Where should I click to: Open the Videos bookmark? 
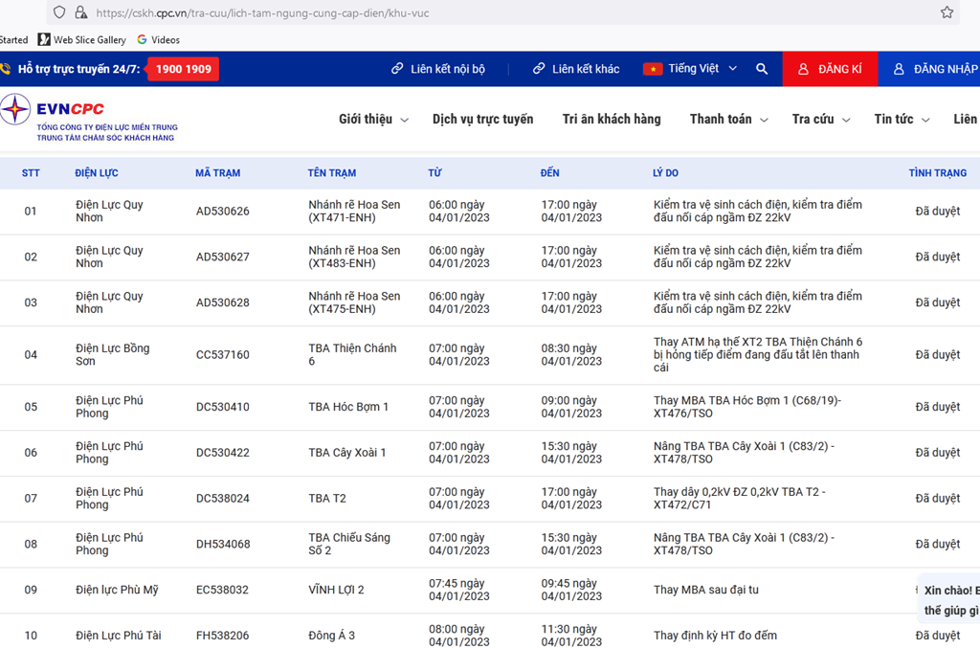click(158, 40)
